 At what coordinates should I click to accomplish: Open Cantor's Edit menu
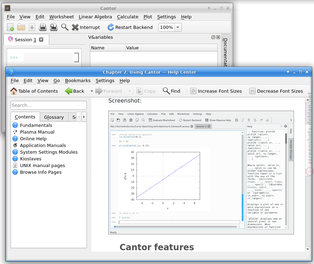click(40, 17)
